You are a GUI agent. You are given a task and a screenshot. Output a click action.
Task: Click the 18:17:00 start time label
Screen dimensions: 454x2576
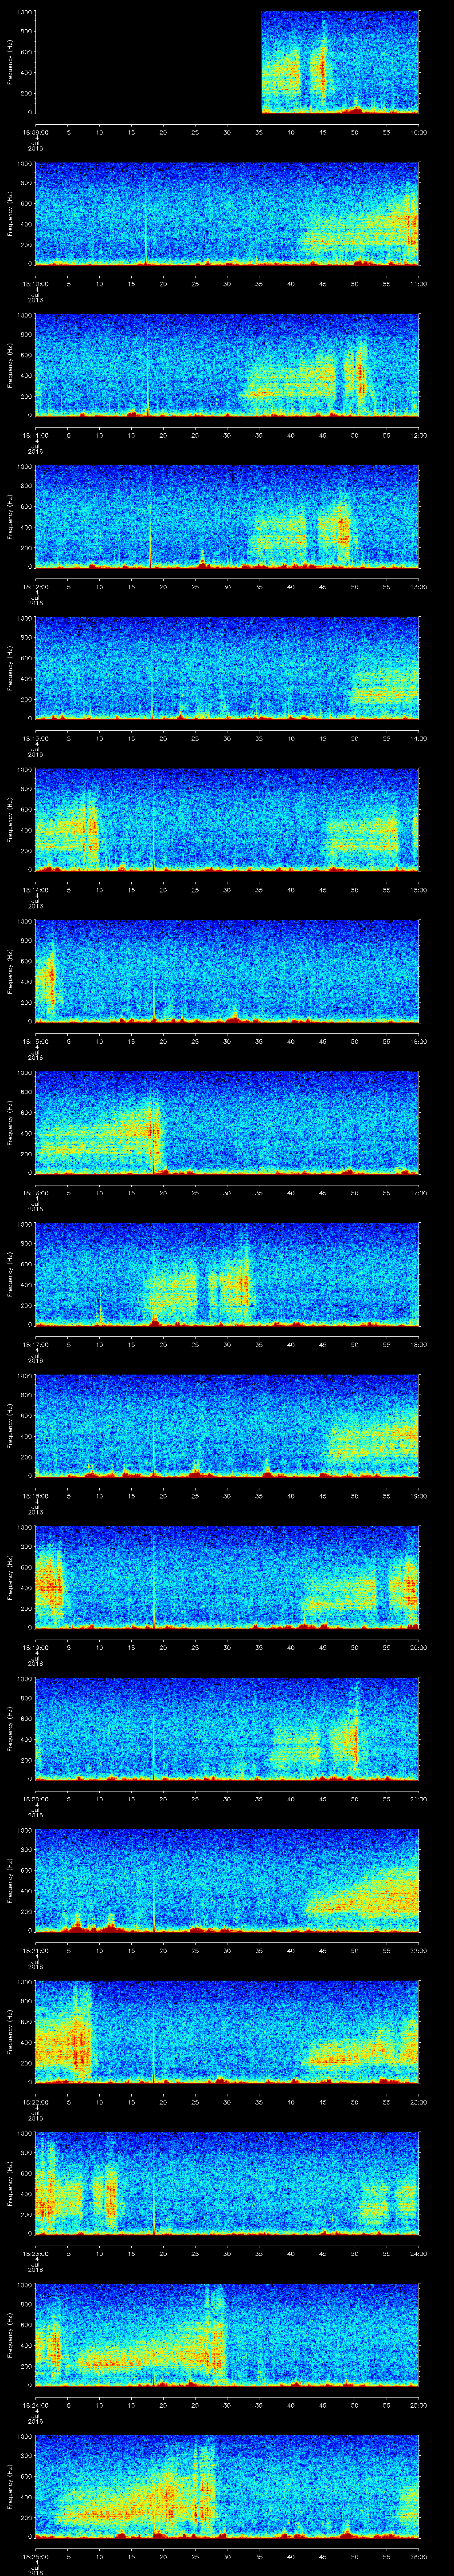pyautogui.click(x=35, y=1345)
